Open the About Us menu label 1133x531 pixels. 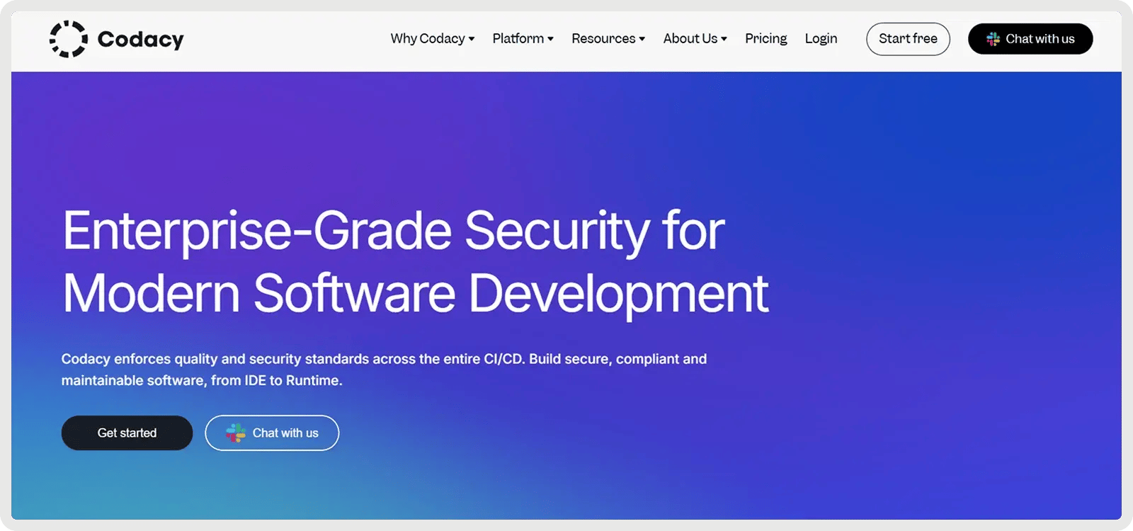[690, 39]
